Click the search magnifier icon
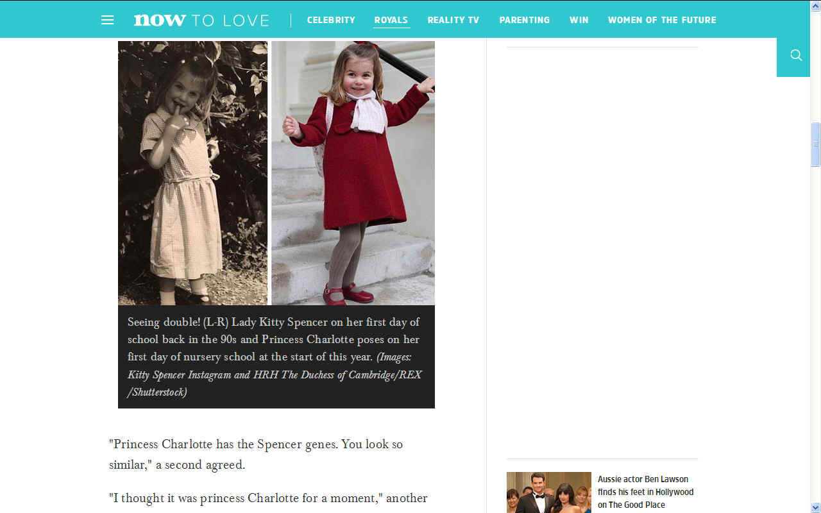The height and width of the screenshot is (513, 821). coord(796,55)
